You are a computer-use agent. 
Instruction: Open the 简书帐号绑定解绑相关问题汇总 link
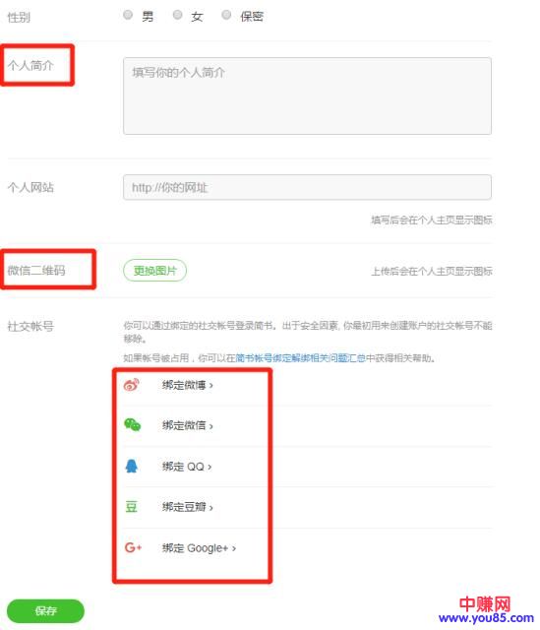coord(300,358)
